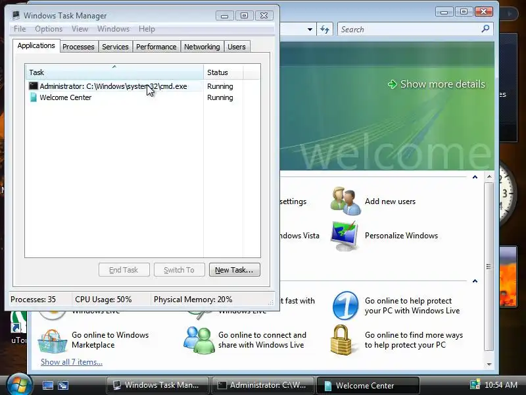Click the Windows Live protect PC icon
The width and height of the screenshot is (526, 395).
coord(346,305)
